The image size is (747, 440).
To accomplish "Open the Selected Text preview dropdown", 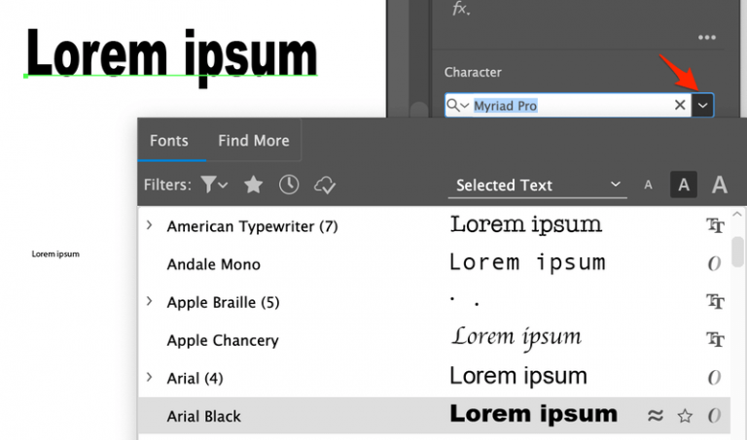I will tap(537, 186).
